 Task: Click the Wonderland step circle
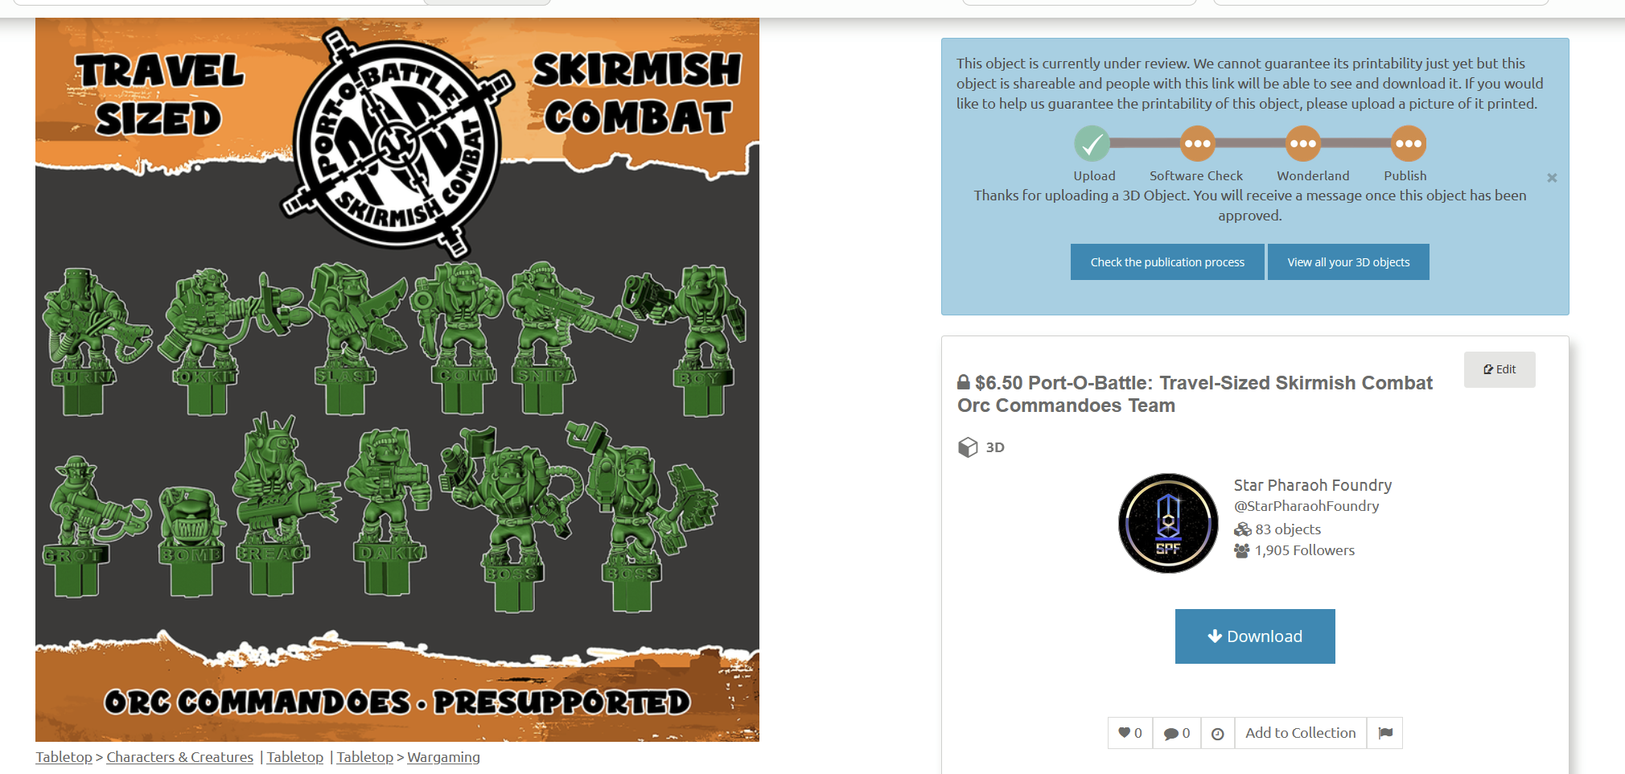pyautogui.click(x=1303, y=144)
